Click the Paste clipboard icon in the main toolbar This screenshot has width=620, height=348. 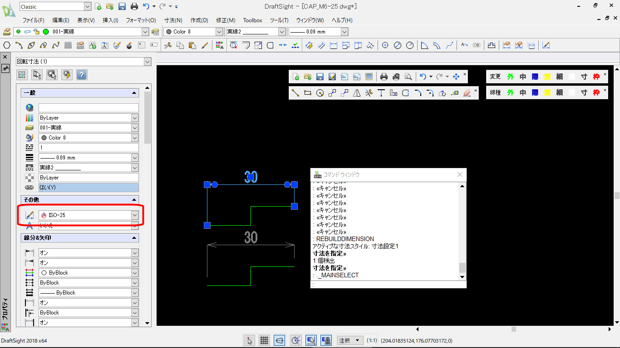point(192,45)
